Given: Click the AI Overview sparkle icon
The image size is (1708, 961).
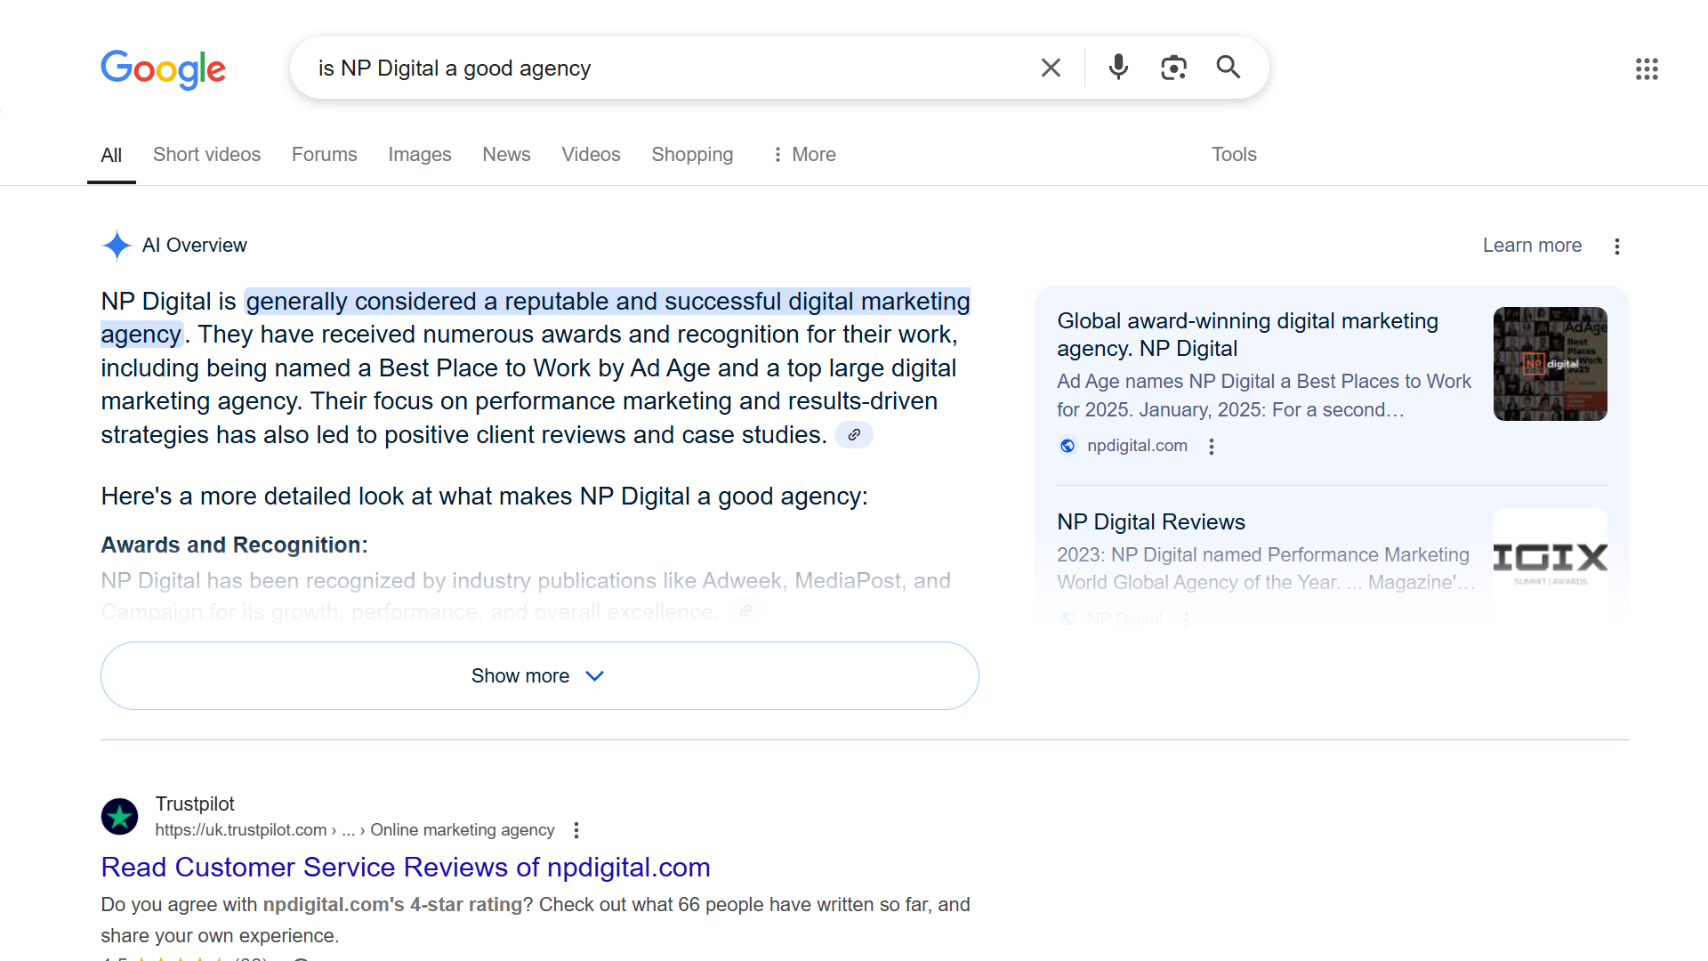Looking at the screenshot, I should tap(117, 245).
